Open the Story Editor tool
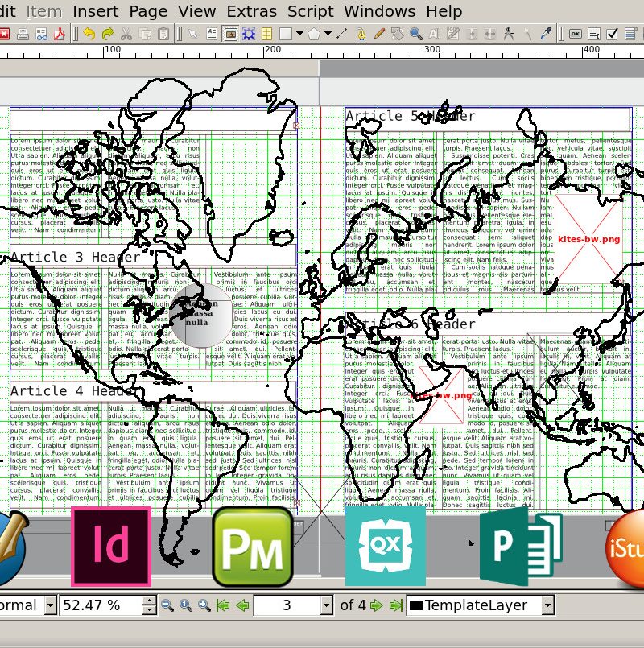This screenshot has height=648, width=644. click(x=452, y=34)
